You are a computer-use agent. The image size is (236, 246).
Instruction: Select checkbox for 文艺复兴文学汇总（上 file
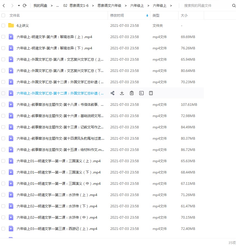3,59
